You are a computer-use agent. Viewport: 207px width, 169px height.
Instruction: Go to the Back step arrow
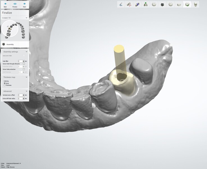pos(5,4)
